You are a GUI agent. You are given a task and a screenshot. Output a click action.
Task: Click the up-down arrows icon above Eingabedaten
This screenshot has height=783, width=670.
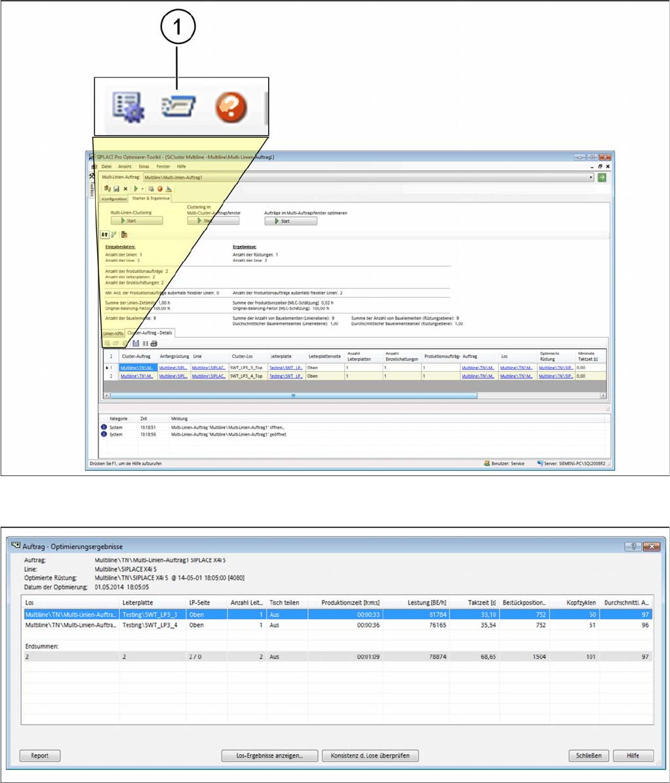click(x=105, y=234)
